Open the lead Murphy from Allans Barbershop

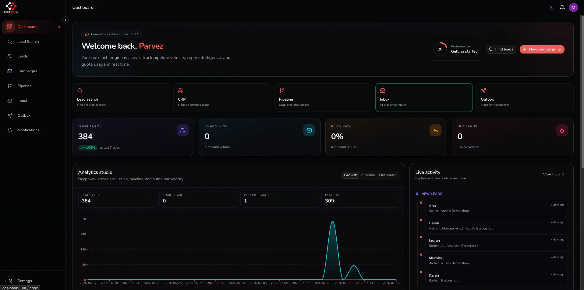click(497, 261)
